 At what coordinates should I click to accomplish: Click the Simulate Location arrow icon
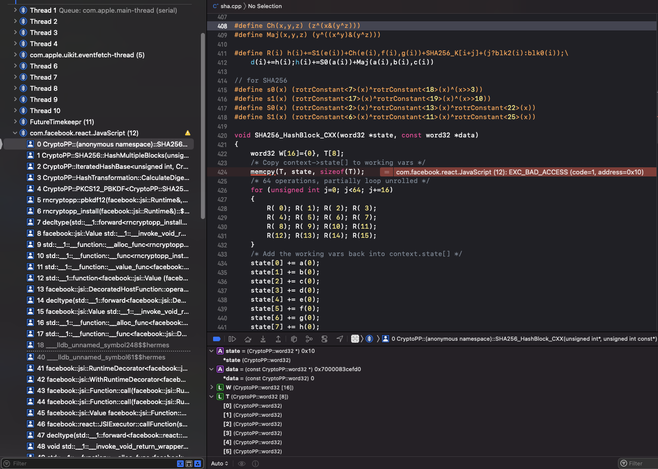pos(340,339)
